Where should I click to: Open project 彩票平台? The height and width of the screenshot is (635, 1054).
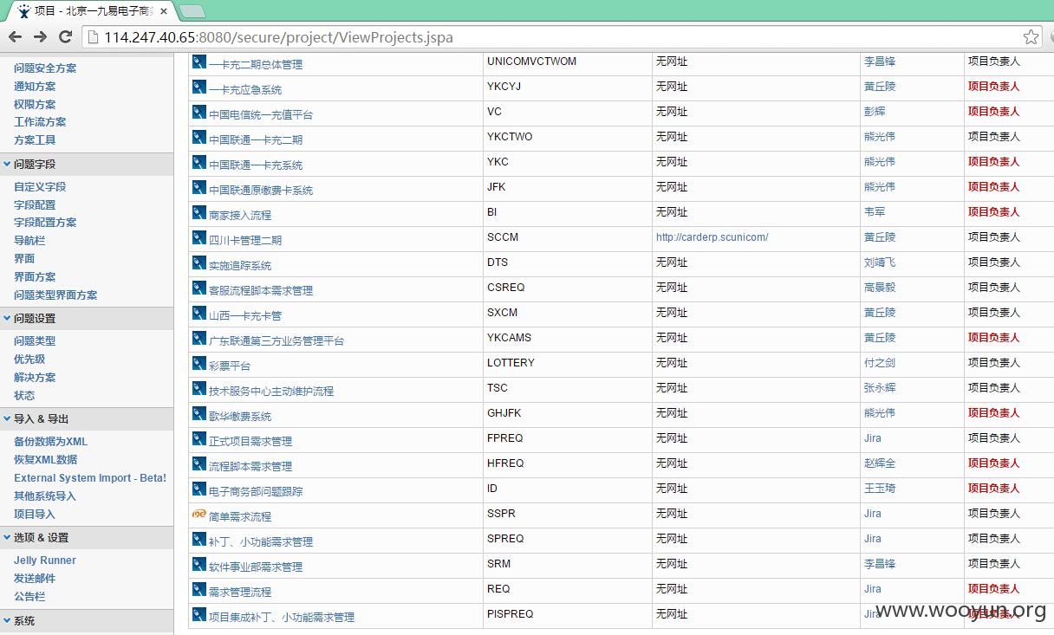click(230, 366)
